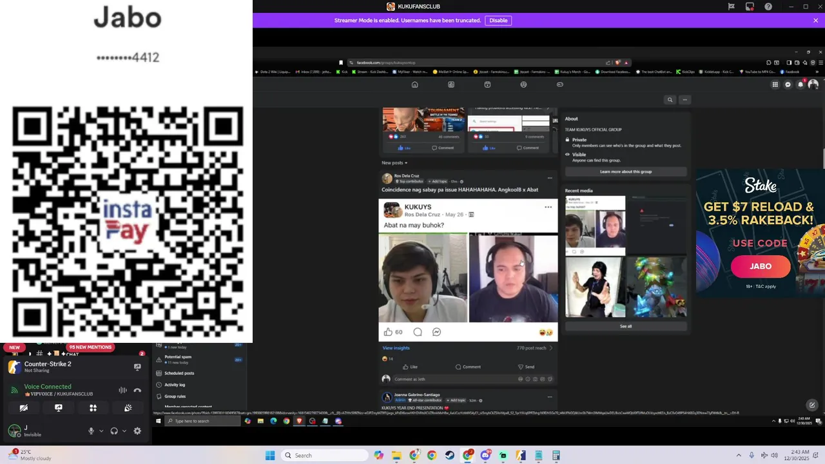Open Facebook profile avatar menu
Viewport: 825px width, 464px height.
pos(813,84)
